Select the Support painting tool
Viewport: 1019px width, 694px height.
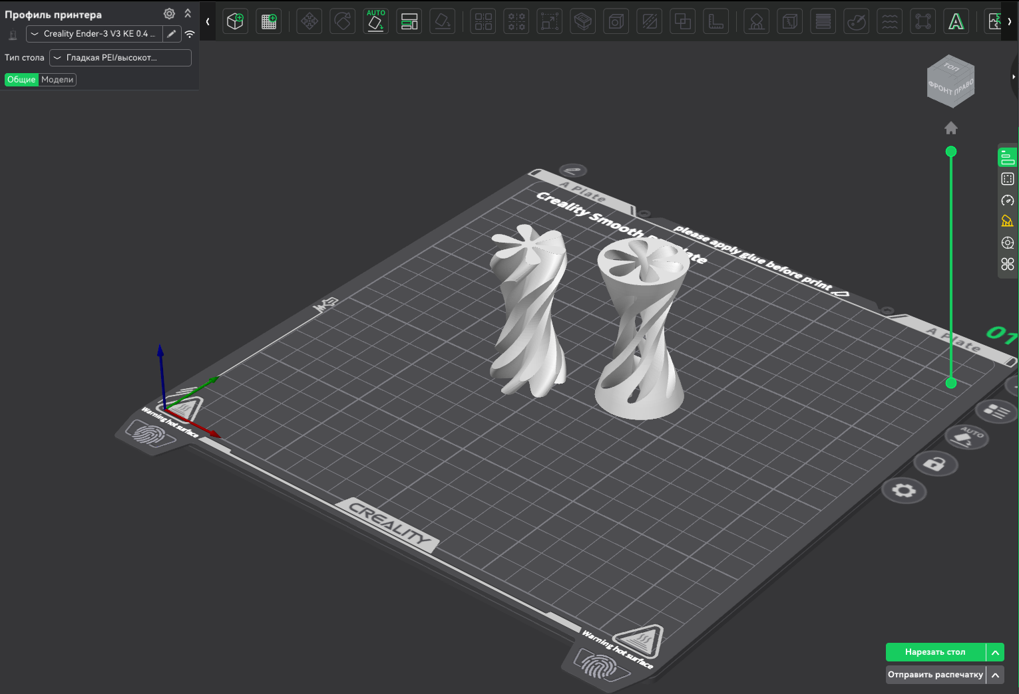757,21
